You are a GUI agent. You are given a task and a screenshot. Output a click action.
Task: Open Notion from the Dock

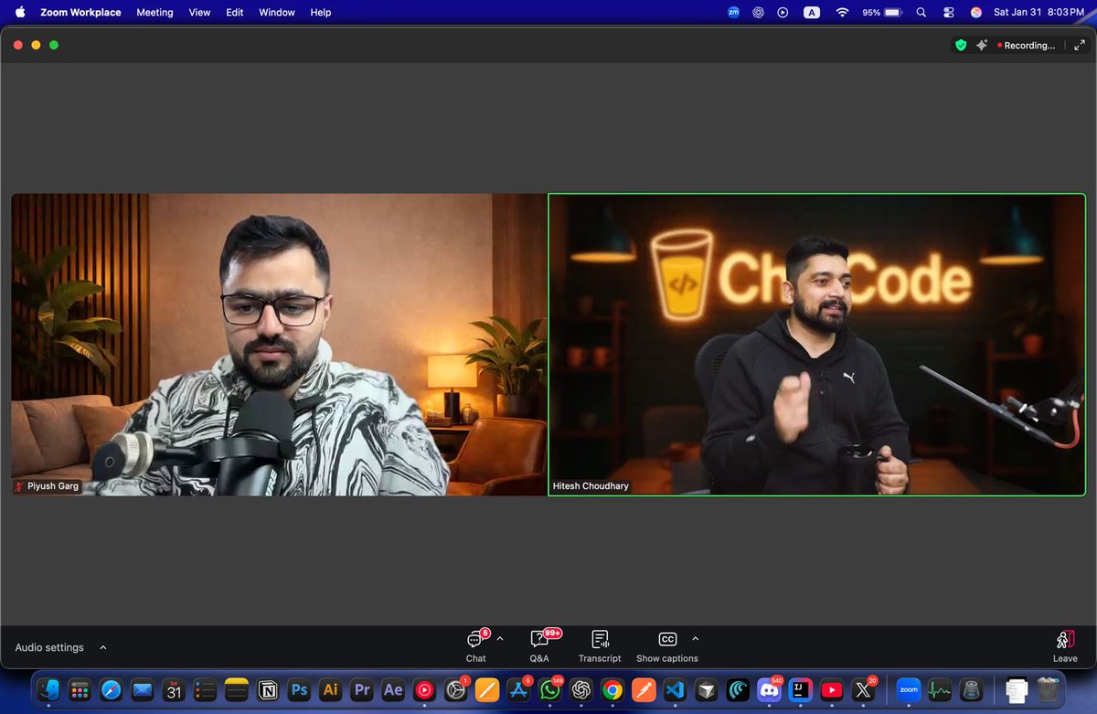coord(268,689)
